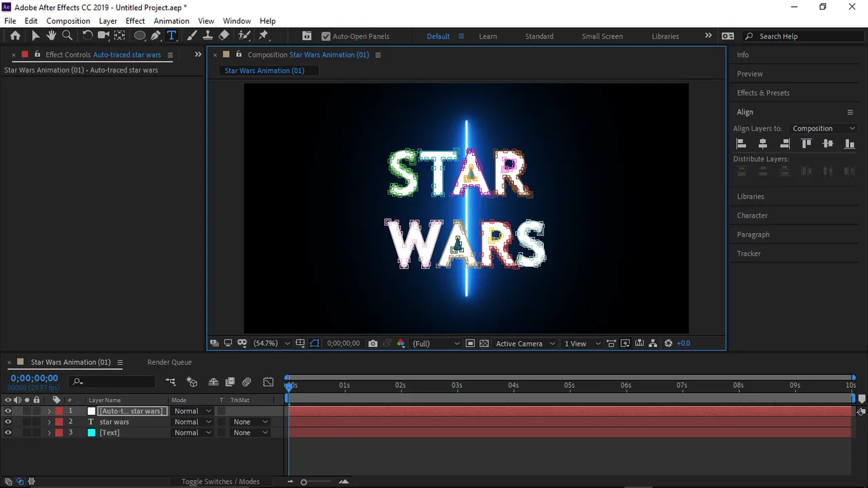Image resolution: width=868 pixels, height=488 pixels.
Task: Open the Effects & Presets panel
Action: click(763, 93)
